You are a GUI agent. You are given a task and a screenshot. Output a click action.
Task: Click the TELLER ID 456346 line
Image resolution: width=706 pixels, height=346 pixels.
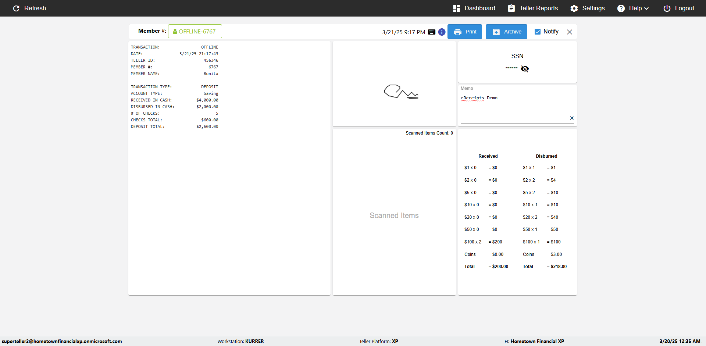click(x=174, y=60)
